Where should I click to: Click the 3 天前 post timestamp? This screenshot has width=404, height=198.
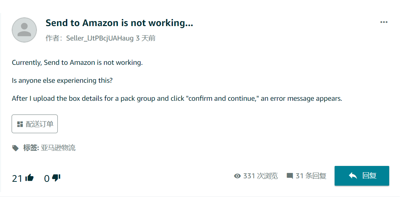click(x=145, y=38)
